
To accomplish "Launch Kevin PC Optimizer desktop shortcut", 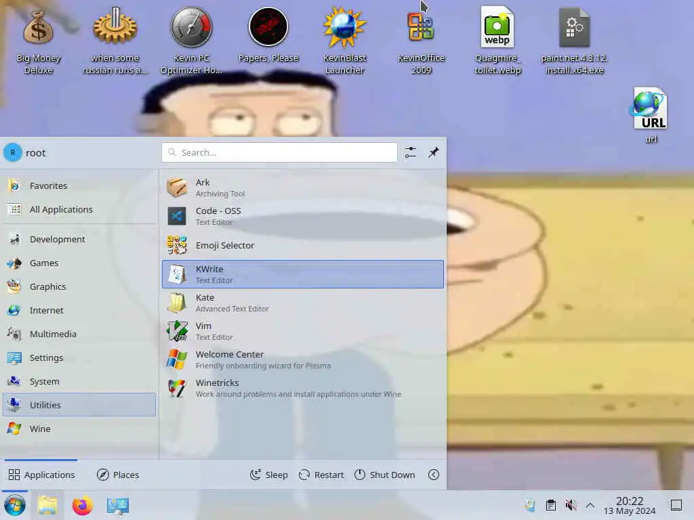I will click(x=191, y=41).
